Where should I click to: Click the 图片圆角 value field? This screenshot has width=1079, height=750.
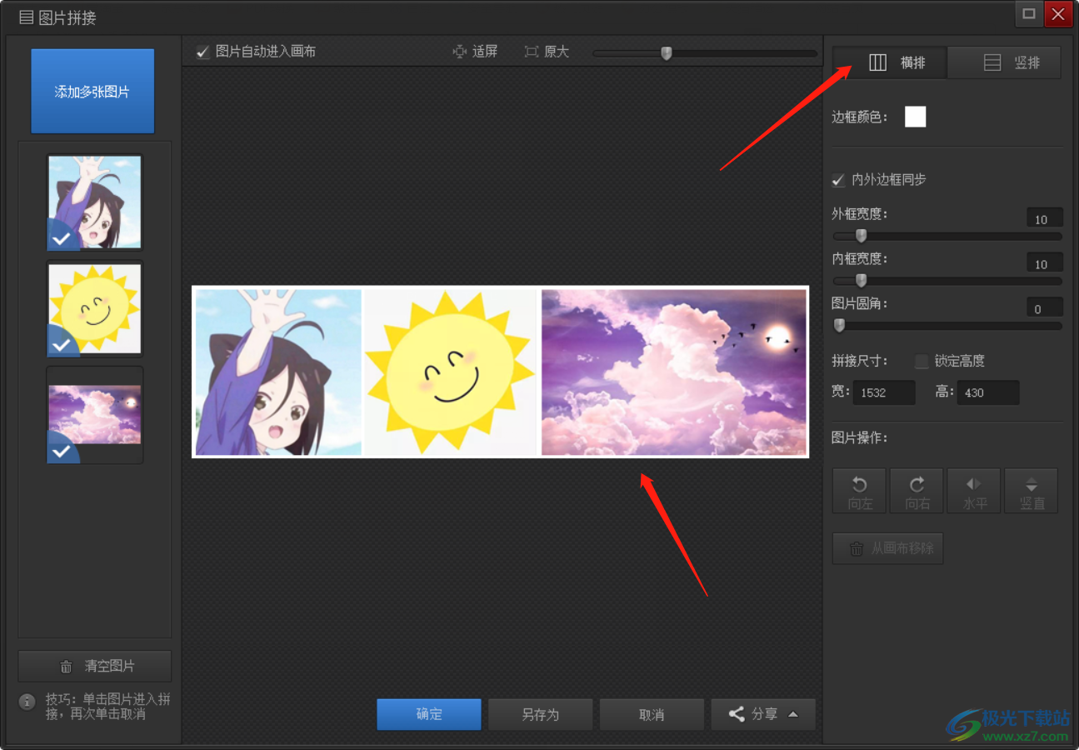(1044, 308)
